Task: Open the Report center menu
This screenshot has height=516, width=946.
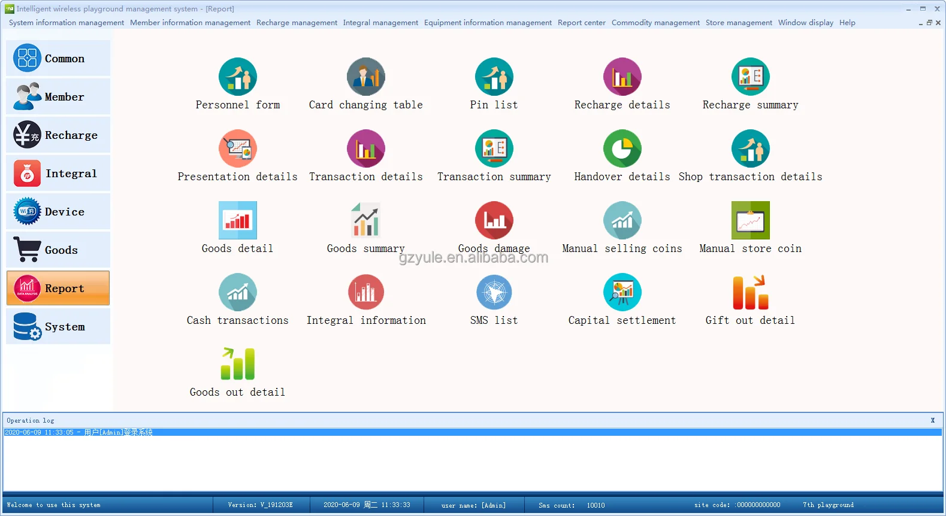Action: pyautogui.click(x=581, y=23)
